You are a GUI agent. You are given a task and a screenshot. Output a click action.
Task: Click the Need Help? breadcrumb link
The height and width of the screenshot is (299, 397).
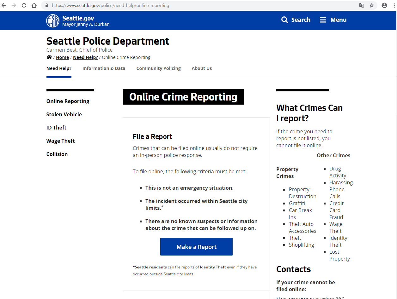[85, 57]
